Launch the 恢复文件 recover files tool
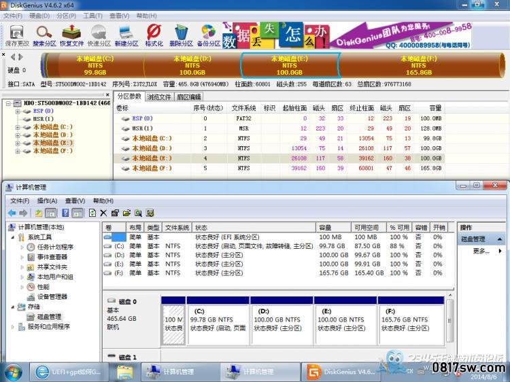This screenshot has height=382, width=510. [x=71, y=35]
